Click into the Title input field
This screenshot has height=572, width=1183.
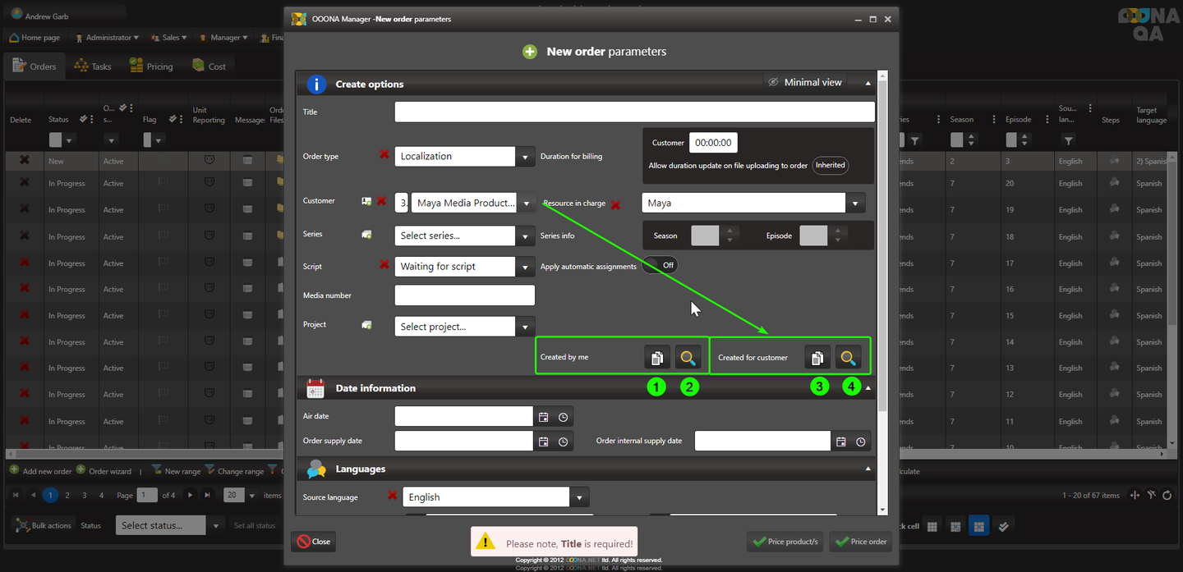point(634,112)
